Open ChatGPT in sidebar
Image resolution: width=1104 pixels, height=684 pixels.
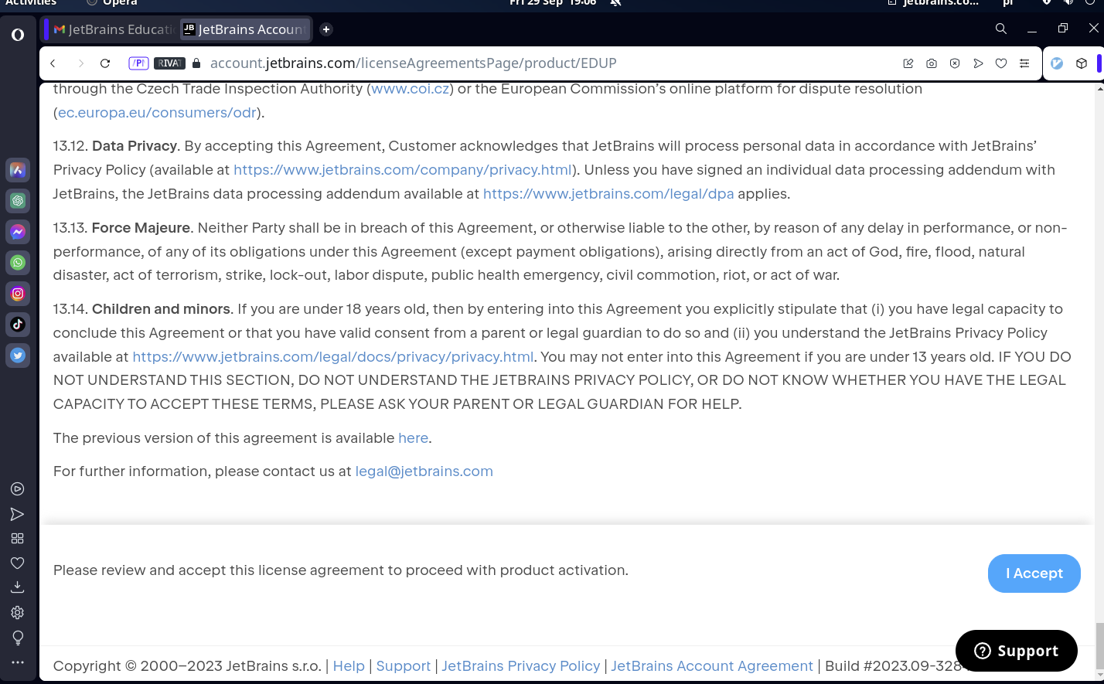pyautogui.click(x=18, y=201)
